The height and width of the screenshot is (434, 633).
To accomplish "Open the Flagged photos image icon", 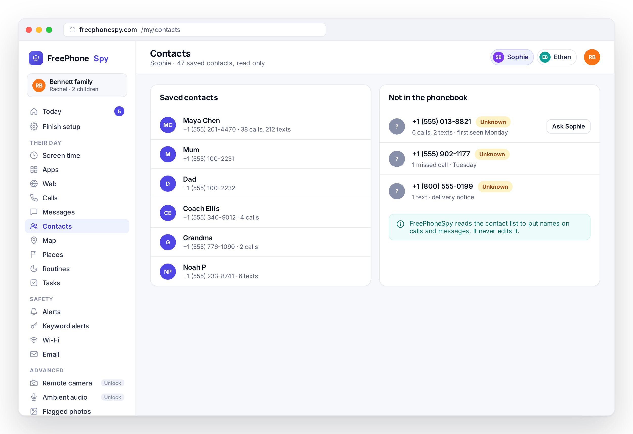I will pyautogui.click(x=34, y=412).
